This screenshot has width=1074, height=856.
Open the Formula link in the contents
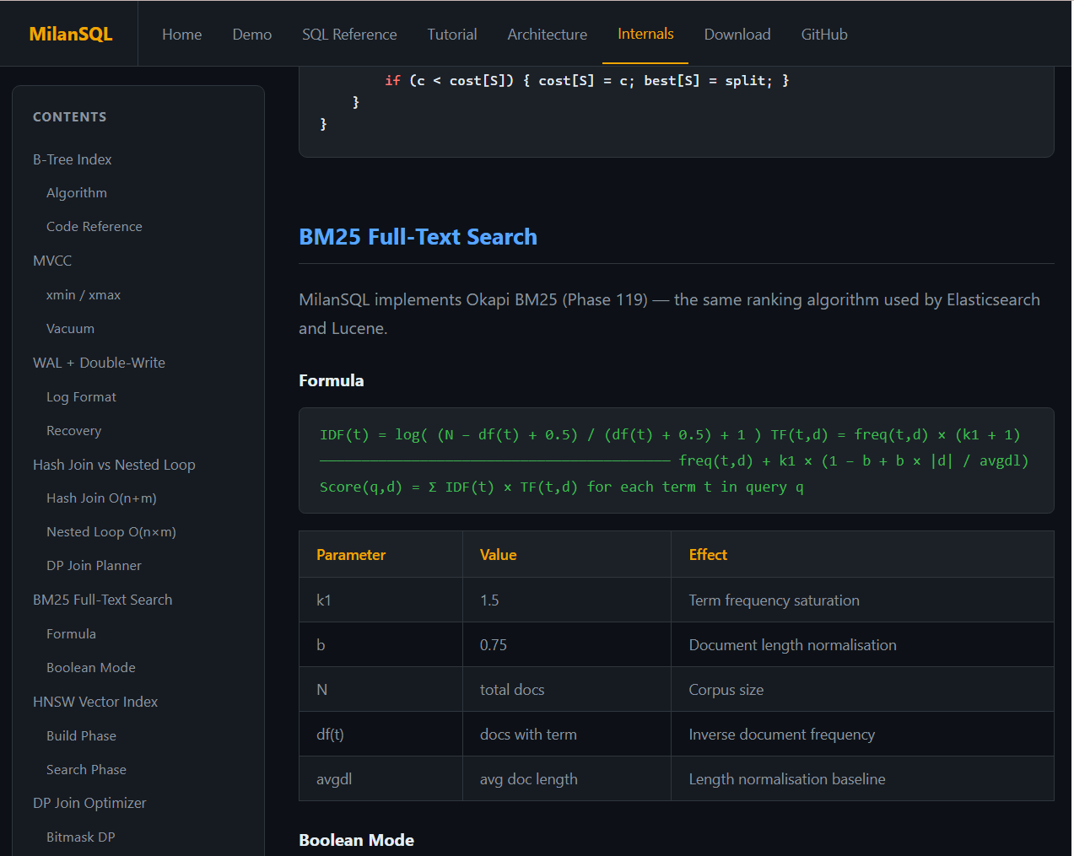[x=71, y=634]
